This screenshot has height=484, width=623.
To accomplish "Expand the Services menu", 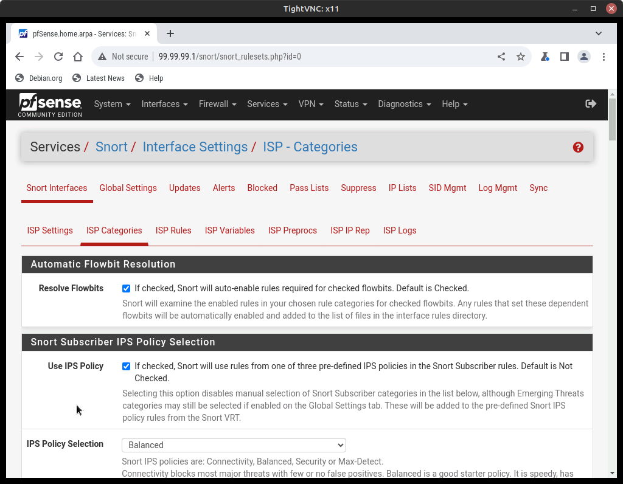I will click(267, 104).
